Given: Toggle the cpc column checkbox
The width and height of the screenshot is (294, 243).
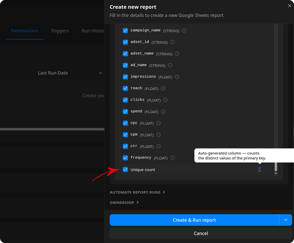Looking at the screenshot, I should click(x=125, y=123).
